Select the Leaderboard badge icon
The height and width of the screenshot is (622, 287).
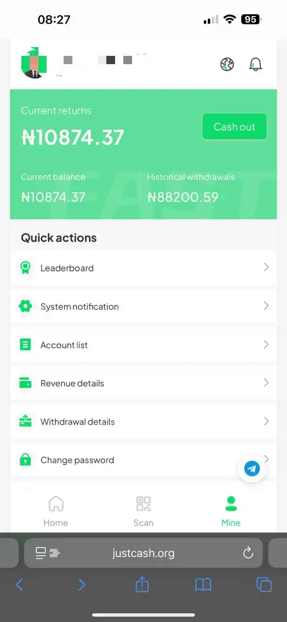pos(25,267)
